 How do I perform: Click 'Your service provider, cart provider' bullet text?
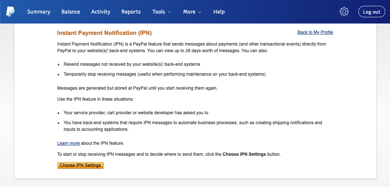coord(136,113)
